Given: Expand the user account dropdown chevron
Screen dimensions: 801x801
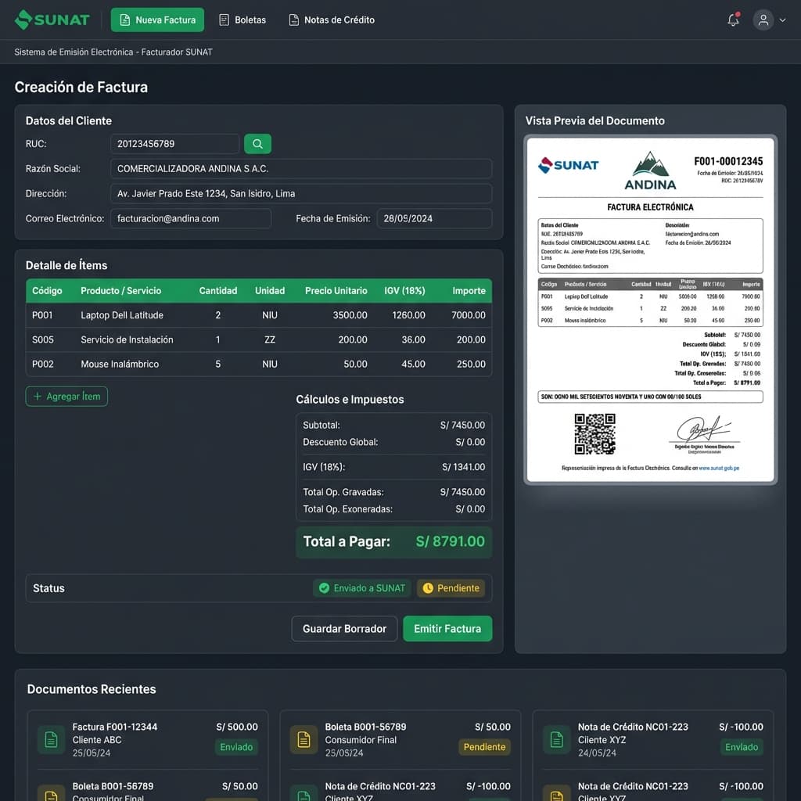Looking at the screenshot, I should click(782, 20).
